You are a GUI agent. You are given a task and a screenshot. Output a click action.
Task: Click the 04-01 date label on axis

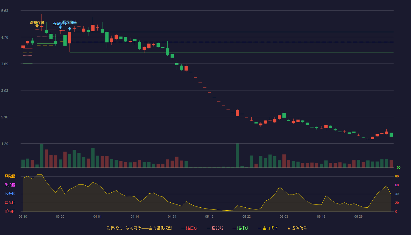[97, 216]
